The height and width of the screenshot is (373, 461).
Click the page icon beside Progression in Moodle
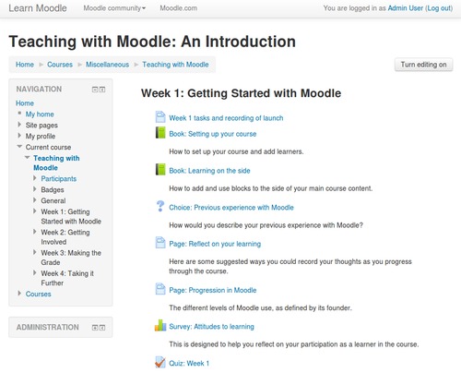160,289
